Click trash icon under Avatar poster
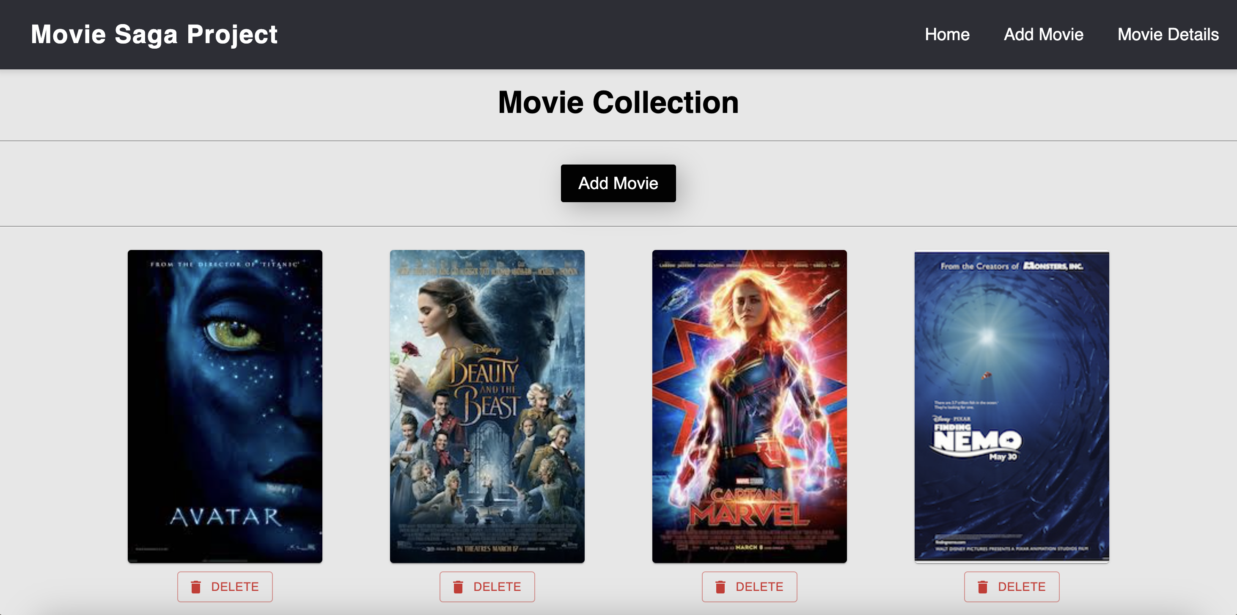This screenshot has height=615, width=1237. (196, 587)
